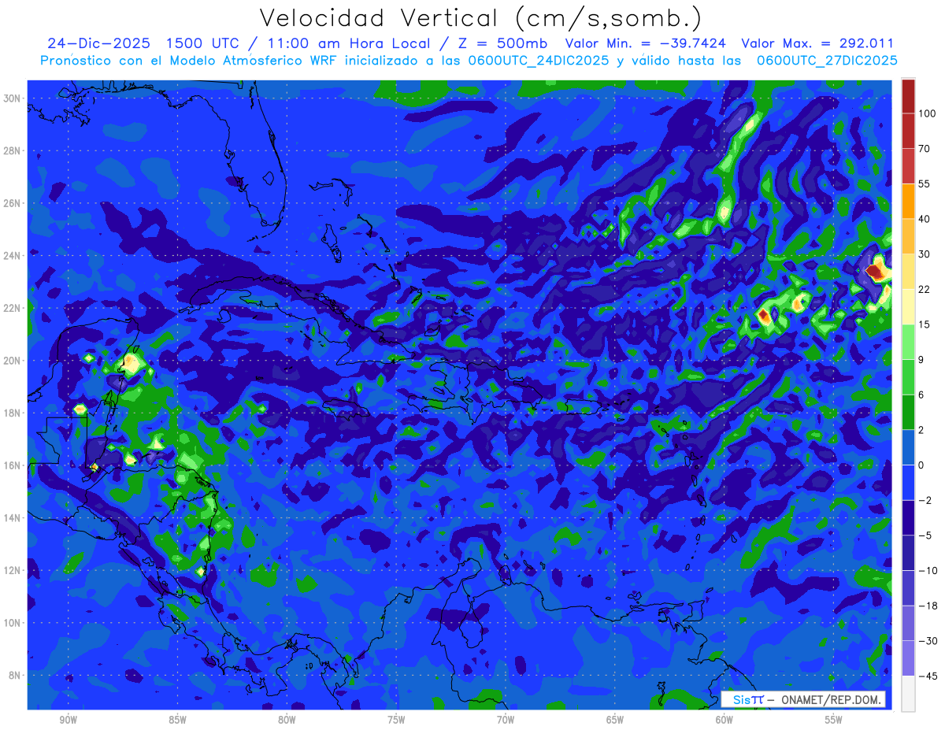Pick the legend swatch between 55 and 70

click(x=908, y=165)
